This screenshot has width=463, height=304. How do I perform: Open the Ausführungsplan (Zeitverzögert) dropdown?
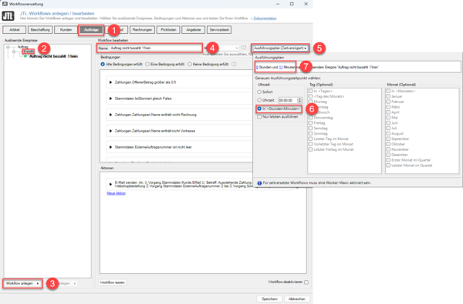point(280,48)
